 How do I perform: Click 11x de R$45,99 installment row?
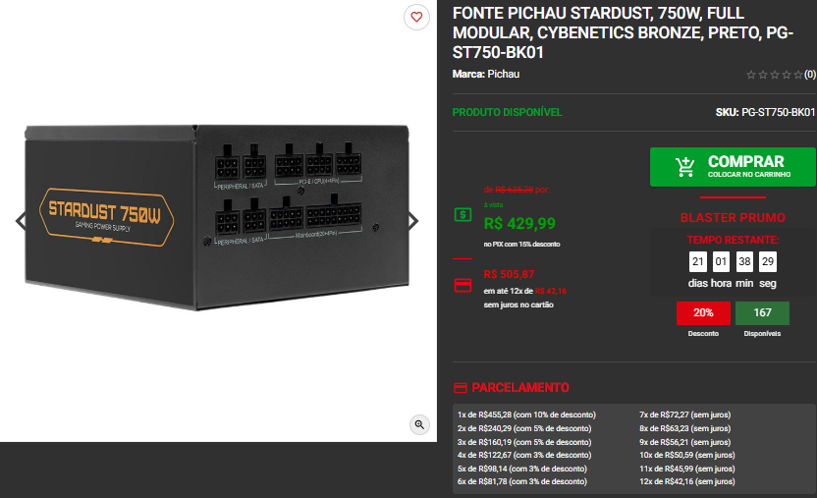click(x=687, y=469)
